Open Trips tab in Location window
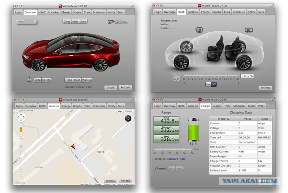Viewport: 288px width, 193px height. tap(87, 106)
